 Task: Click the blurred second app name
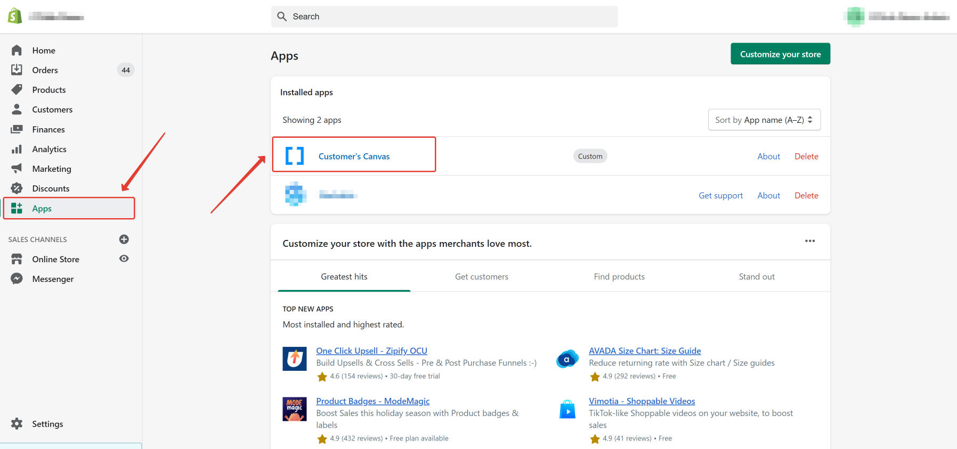click(338, 195)
